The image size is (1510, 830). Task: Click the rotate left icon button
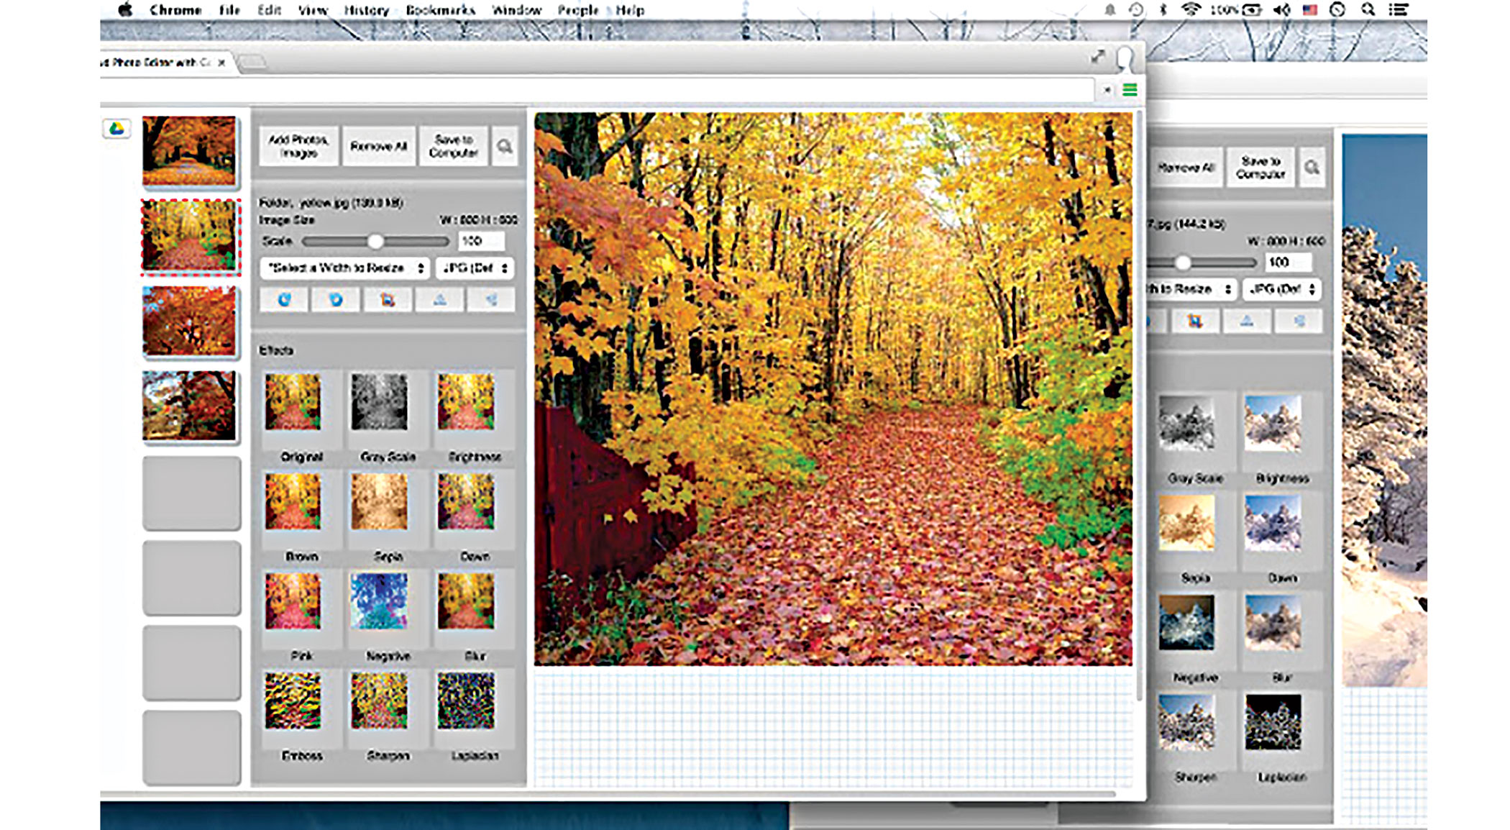[284, 300]
